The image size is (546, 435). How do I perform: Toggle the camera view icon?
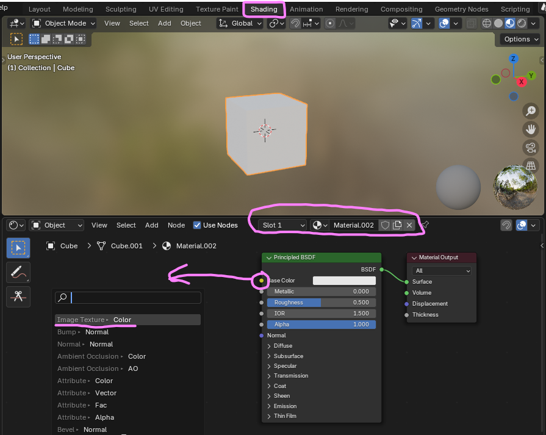[x=531, y=147]
